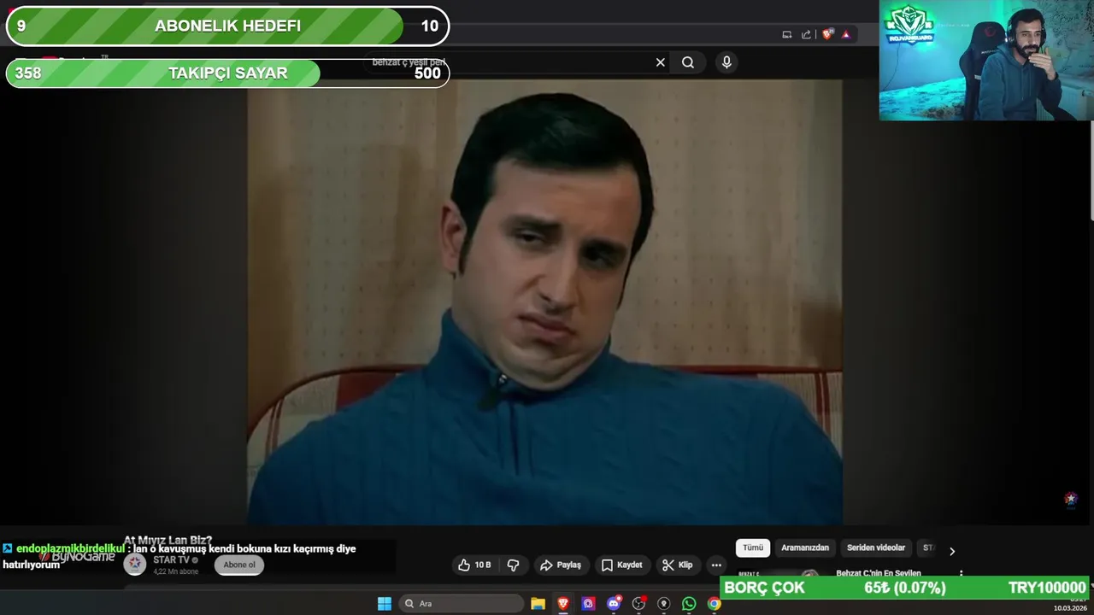Click the install app icon in address bar
This screenshot has width=1094, height=615.
(x=786, y=34)
